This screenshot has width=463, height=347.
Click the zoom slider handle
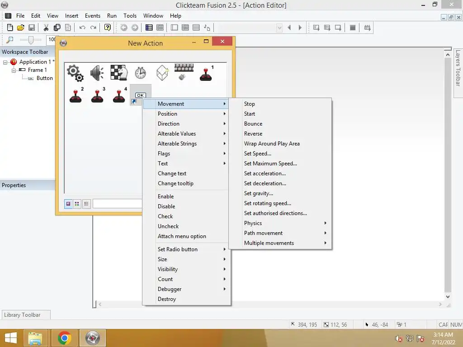click(31, 40)
